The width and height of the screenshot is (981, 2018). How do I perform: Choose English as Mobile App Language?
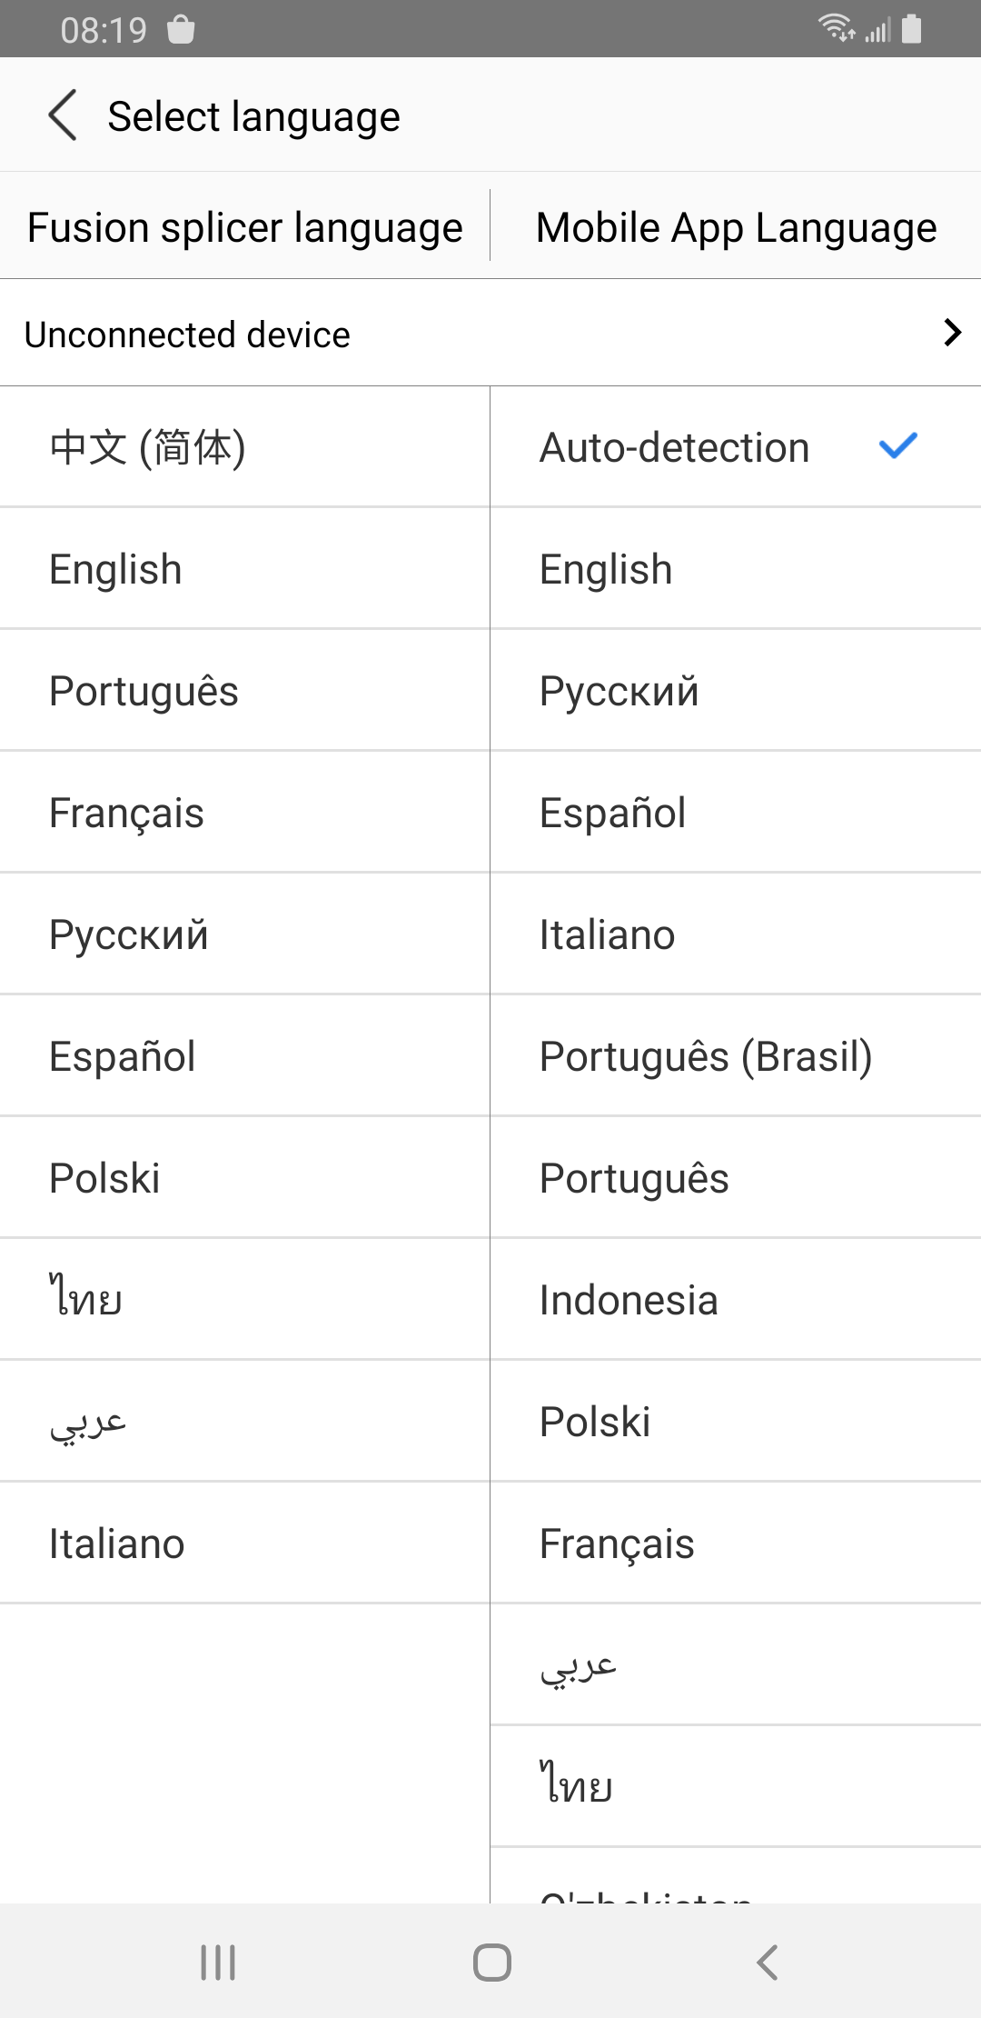click(x=736, y=569)
